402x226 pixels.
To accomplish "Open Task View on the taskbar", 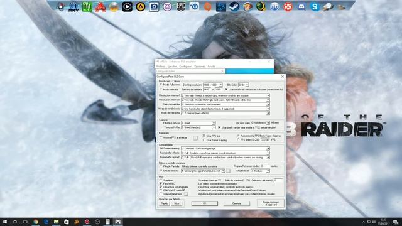I will point(25,222).
